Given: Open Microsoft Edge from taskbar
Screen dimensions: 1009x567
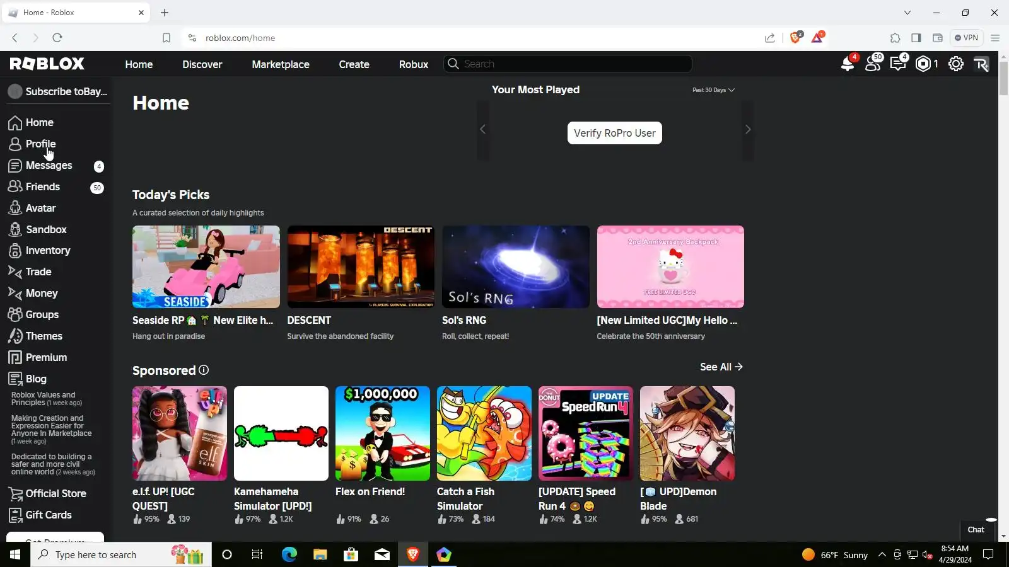Looking at the screenshot, I should coord(289,554).
